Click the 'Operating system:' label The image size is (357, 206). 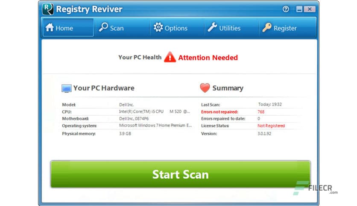click(x=79, y=126)
